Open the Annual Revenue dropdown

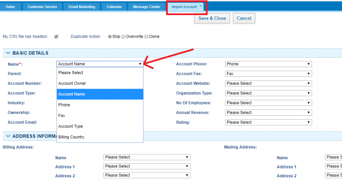(x=268, y=113)
